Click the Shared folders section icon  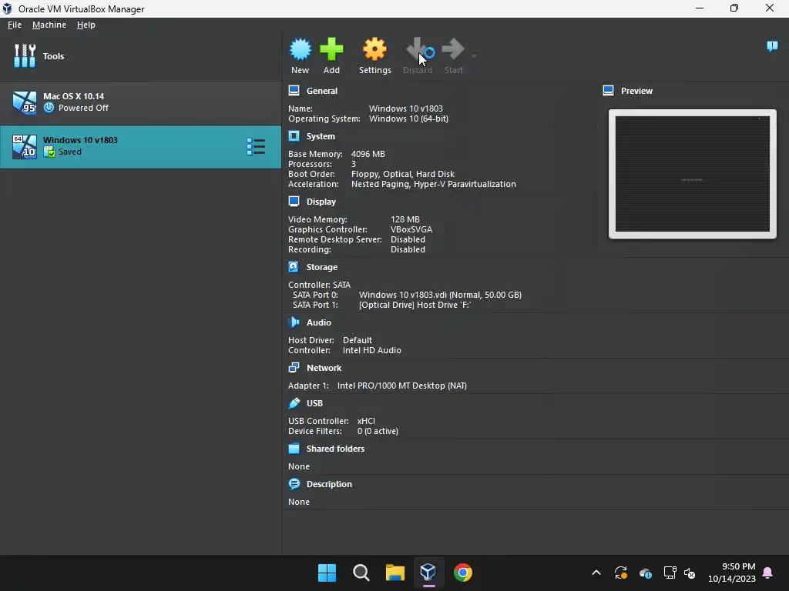(x=294, y=448)
